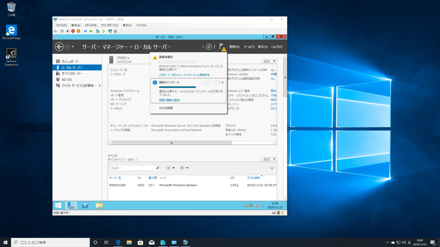Screen dimensions: 440x247
Task: Open File Explorer from guest taskbar
Action: pyautogui.click(x=99, y=205)
